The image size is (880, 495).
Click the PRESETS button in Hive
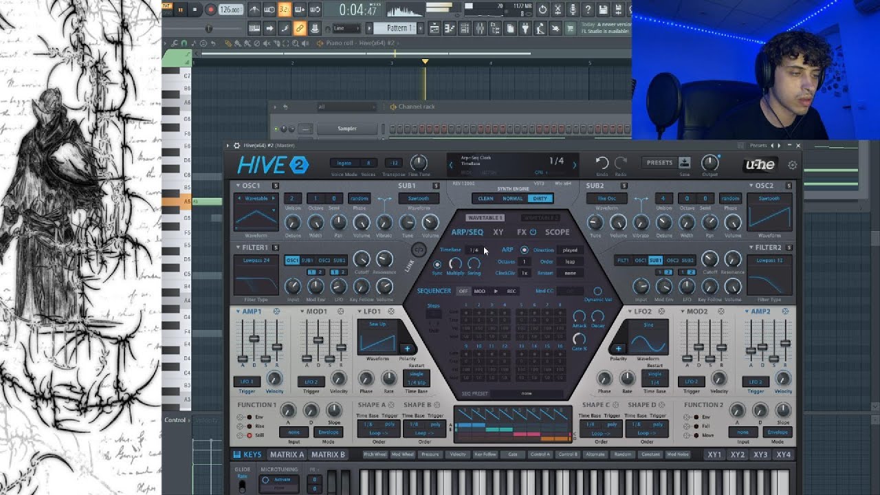click(x=659, y=163)
